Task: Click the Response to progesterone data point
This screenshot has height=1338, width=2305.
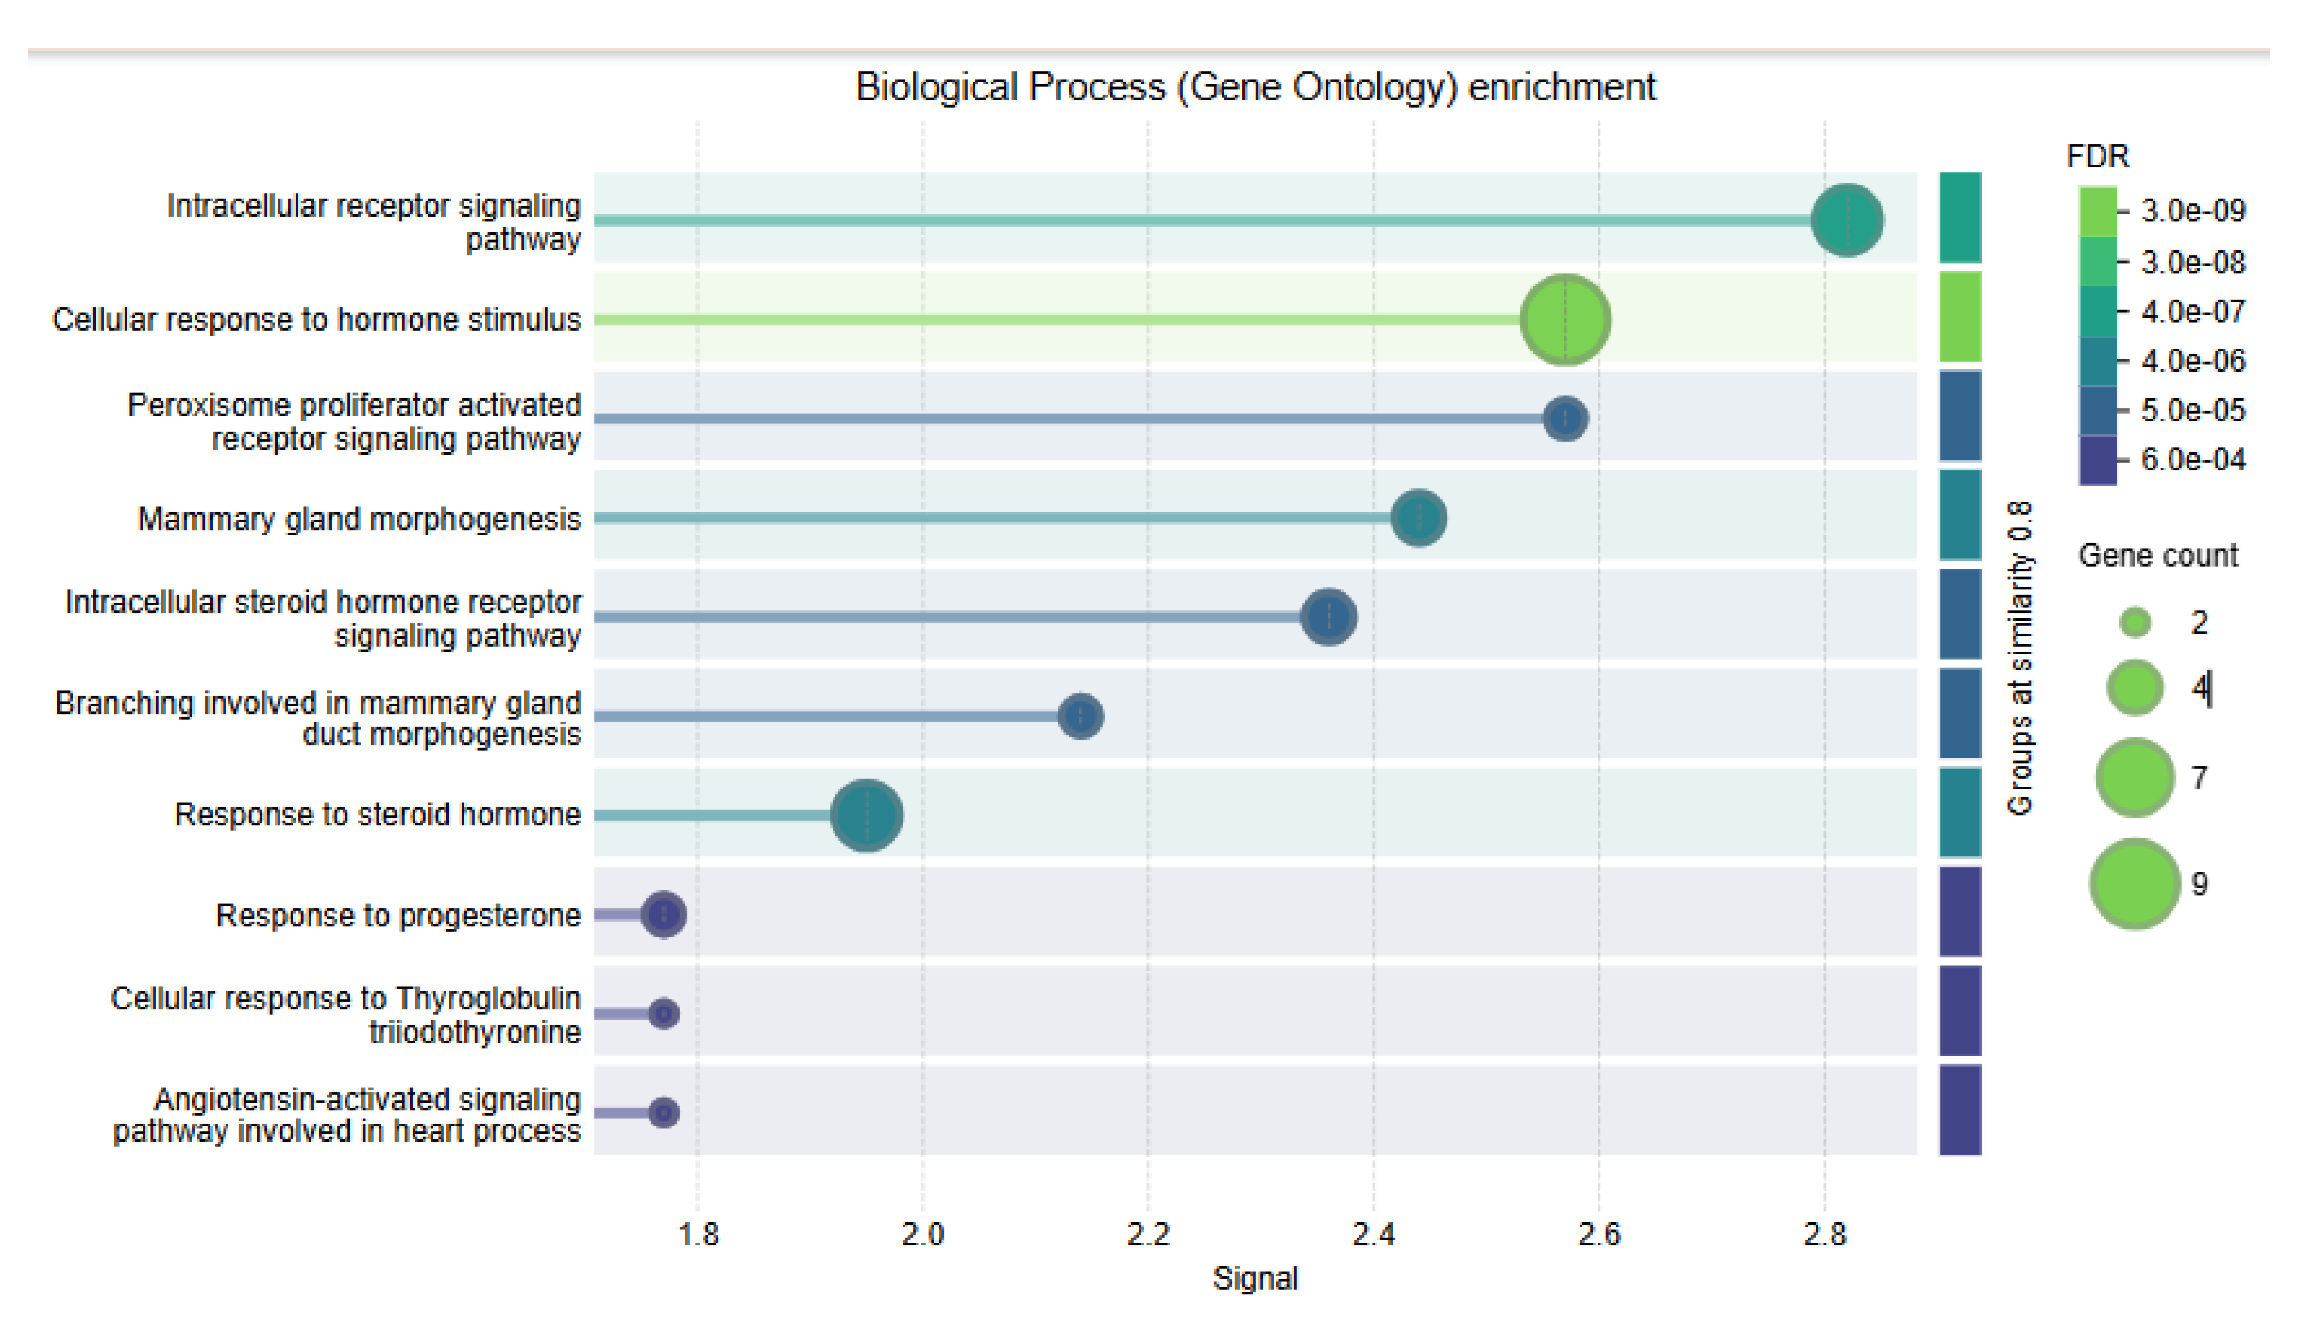Action: (x=663, y=914)
